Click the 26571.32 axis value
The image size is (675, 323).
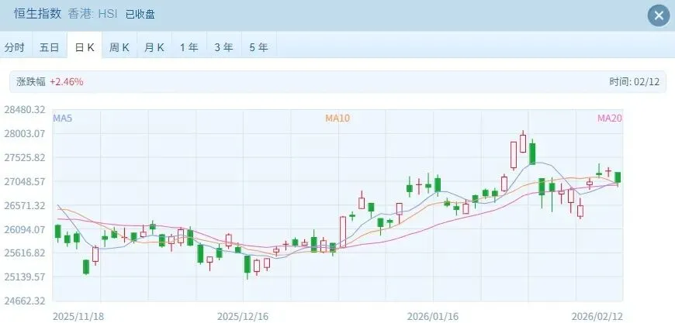click(25, 206)
